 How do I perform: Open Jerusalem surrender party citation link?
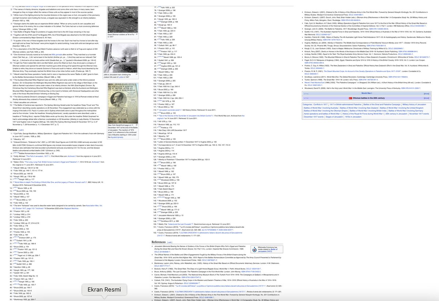pyautogui.click(x=170, y=110)
